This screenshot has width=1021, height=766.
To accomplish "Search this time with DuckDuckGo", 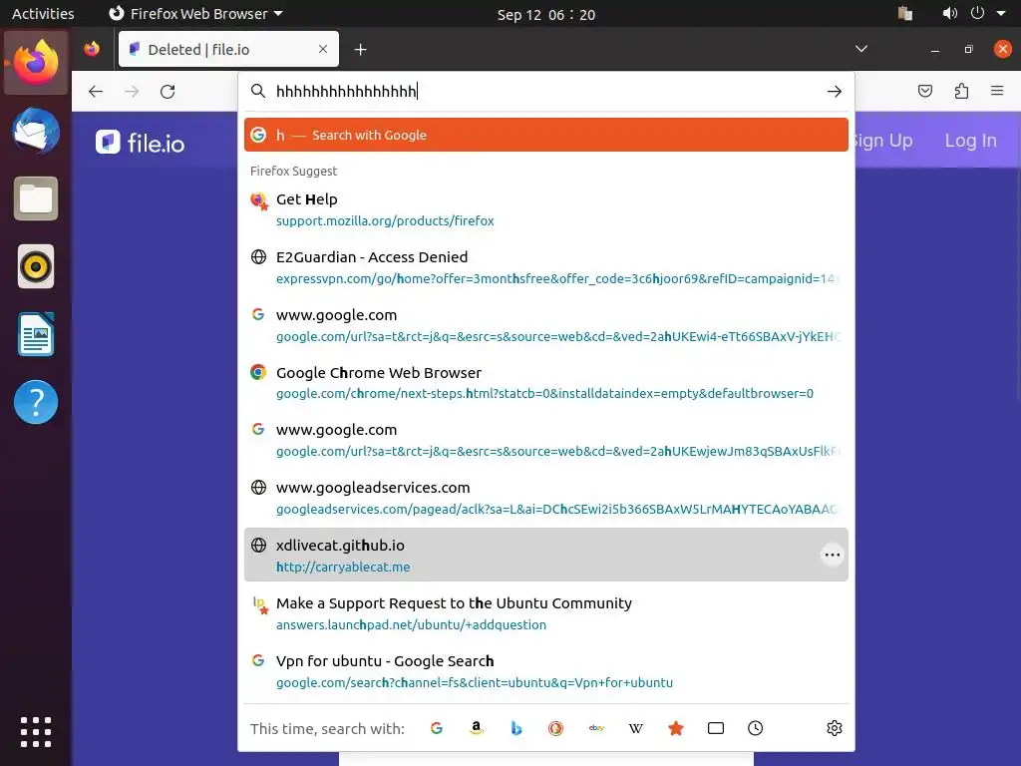I will point(555,728).
